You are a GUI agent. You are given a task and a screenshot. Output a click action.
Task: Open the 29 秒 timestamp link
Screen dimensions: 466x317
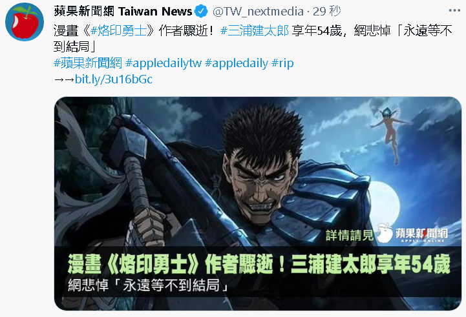(326, 11)
